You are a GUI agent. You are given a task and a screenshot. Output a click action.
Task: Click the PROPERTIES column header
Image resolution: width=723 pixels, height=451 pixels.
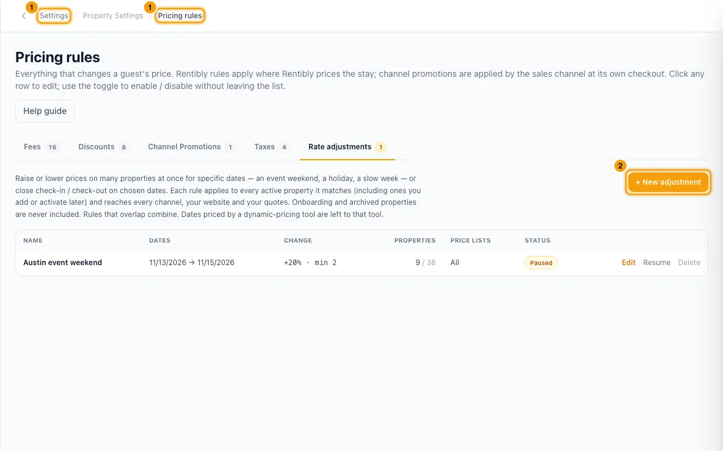coord(415,241)
